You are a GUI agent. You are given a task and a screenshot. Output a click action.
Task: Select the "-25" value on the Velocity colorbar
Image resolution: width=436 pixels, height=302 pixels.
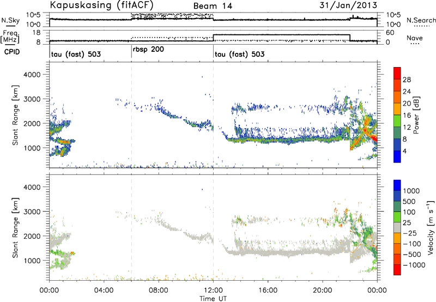(410, 233)
